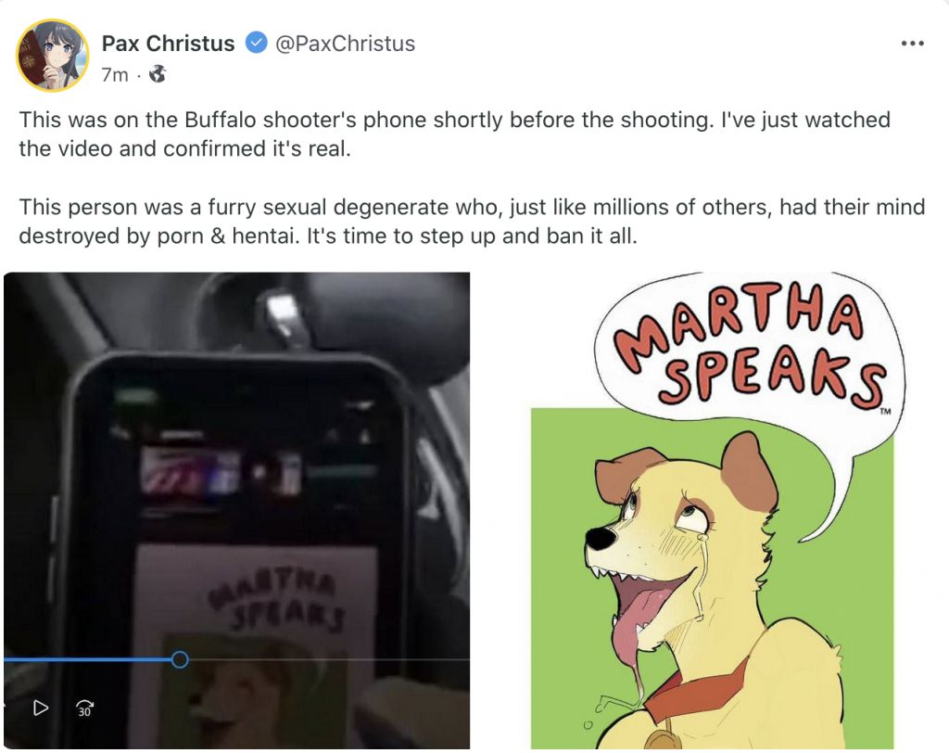
Task: Open the @PaxChristus handle link
Action: coord(345,44)
